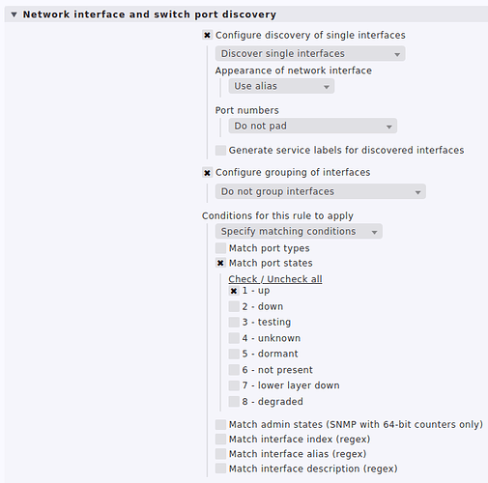Check port state 2 - down

(234, 306)
